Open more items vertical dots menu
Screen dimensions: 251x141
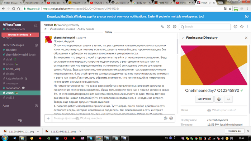coord(247,27)
